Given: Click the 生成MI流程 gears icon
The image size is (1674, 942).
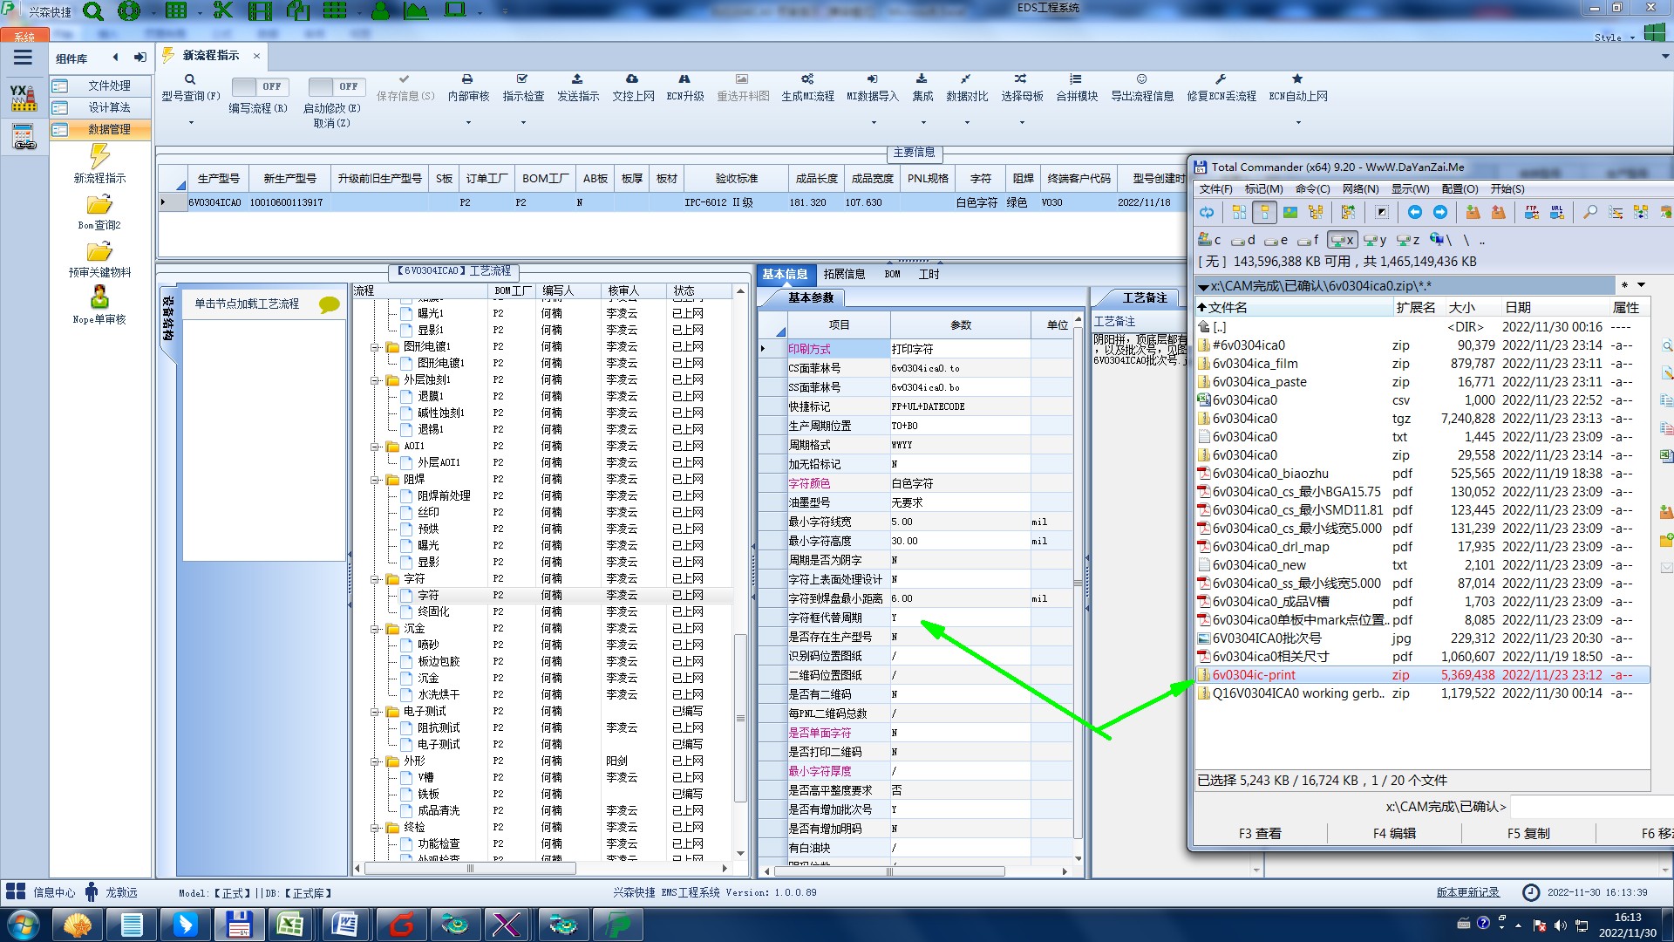Looking at the screenshot, I should 807,79.
